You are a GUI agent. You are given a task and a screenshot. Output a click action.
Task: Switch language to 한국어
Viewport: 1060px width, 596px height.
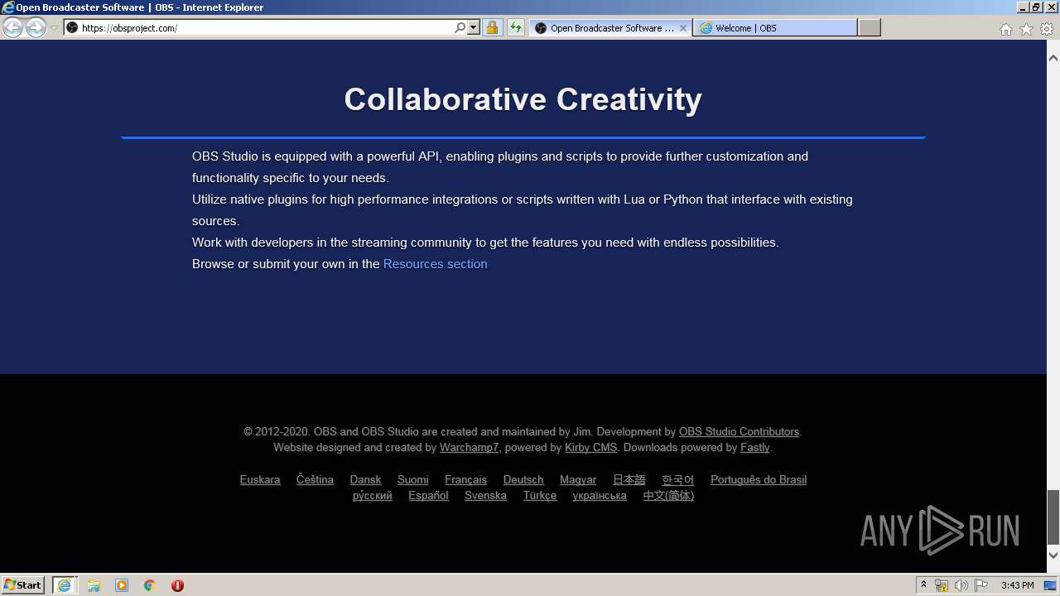tap(677, 480)
